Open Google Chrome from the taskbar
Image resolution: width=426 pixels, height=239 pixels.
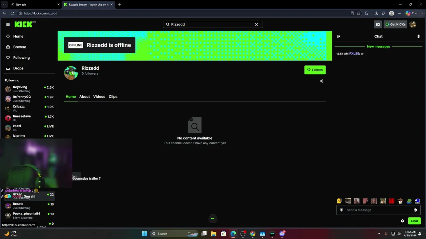[253, 234]
